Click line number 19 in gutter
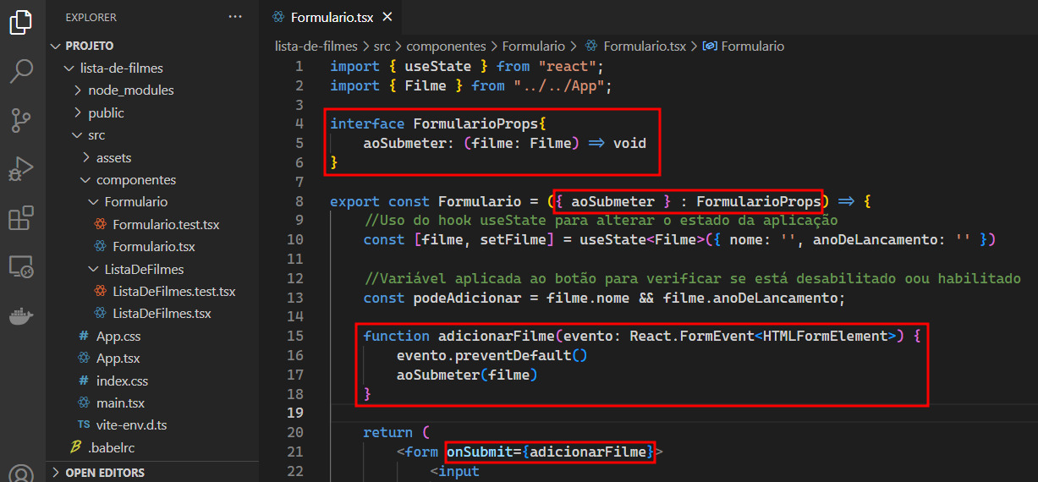Image resolution: width=1038 pixels, height=482 pixels. click(295, 413)
